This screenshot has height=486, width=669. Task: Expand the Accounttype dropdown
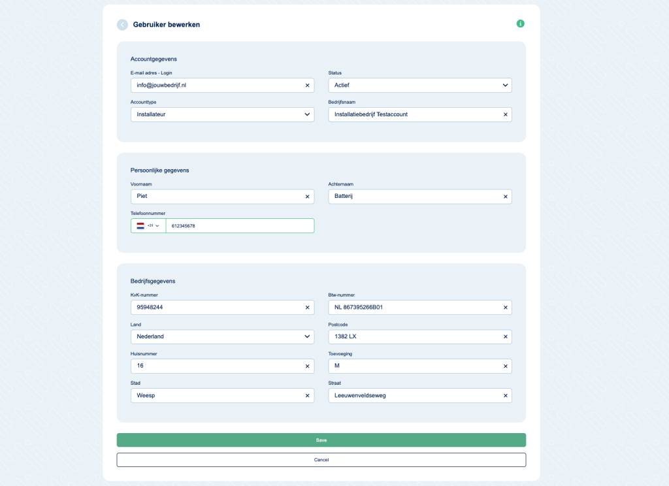point(222,115)
